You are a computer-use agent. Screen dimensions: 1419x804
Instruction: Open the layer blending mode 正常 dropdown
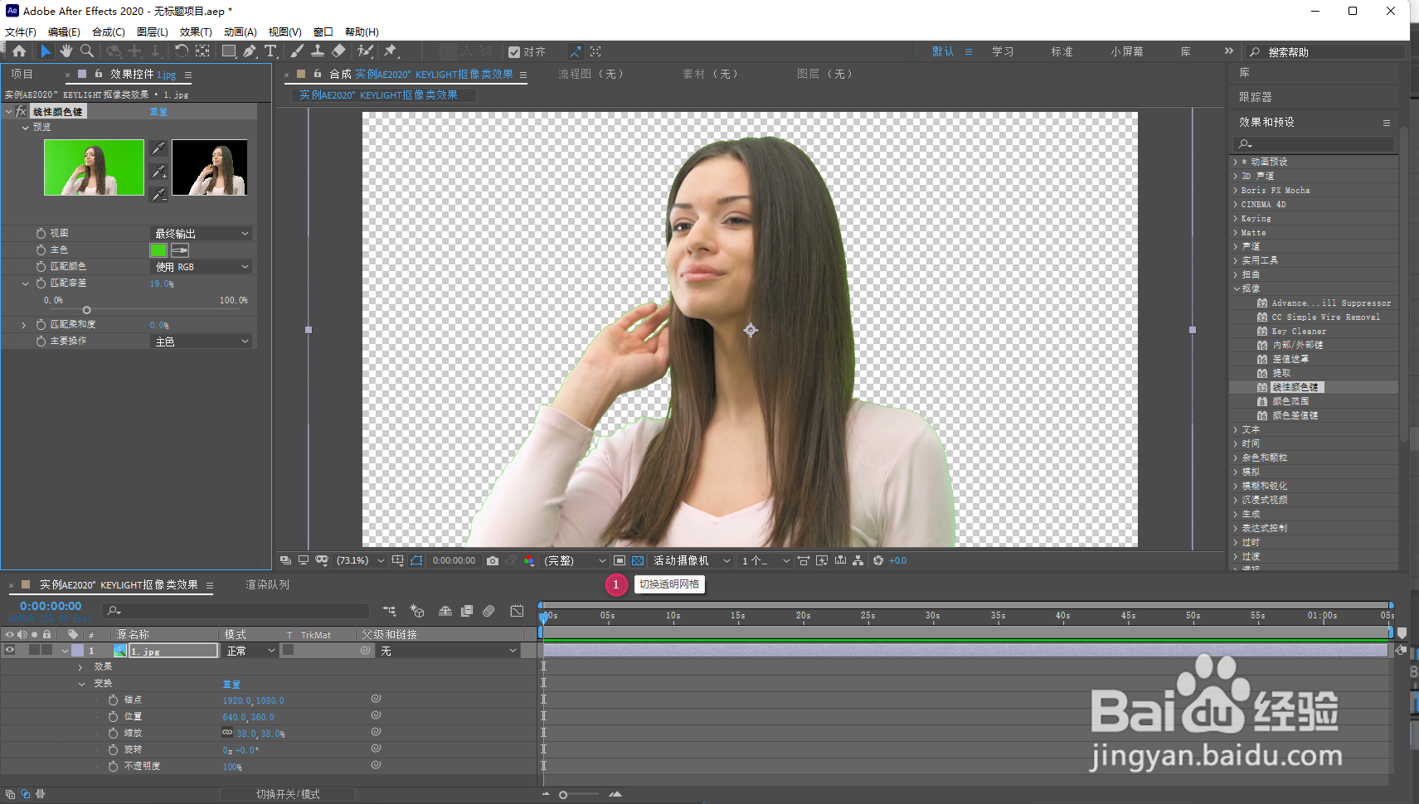click(250, 651)
